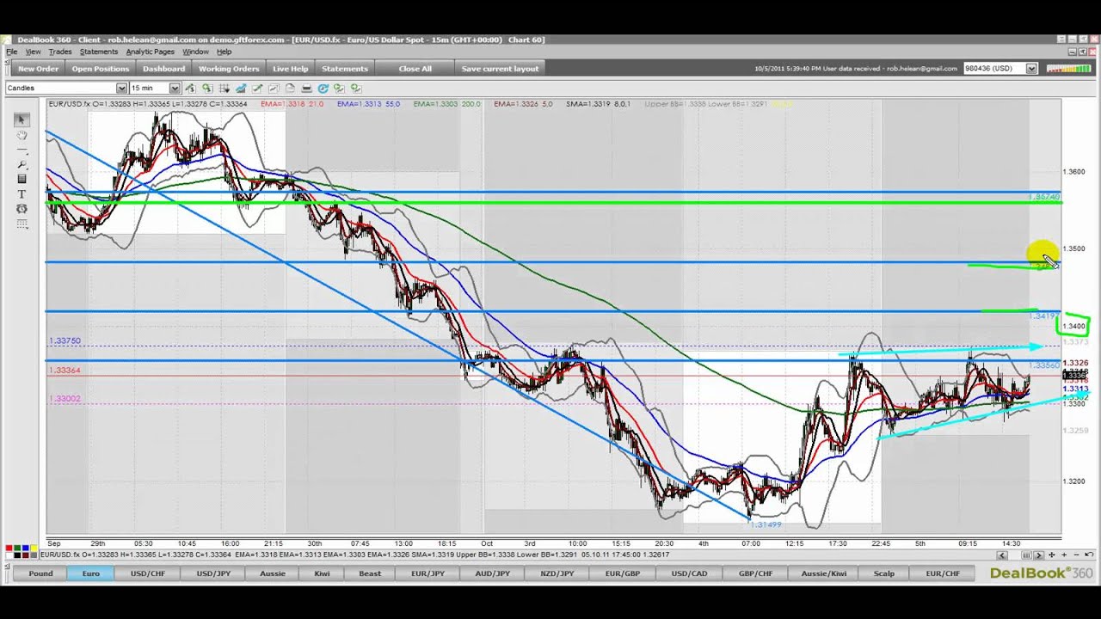Select the arrow pointer tool

[22, 120]
